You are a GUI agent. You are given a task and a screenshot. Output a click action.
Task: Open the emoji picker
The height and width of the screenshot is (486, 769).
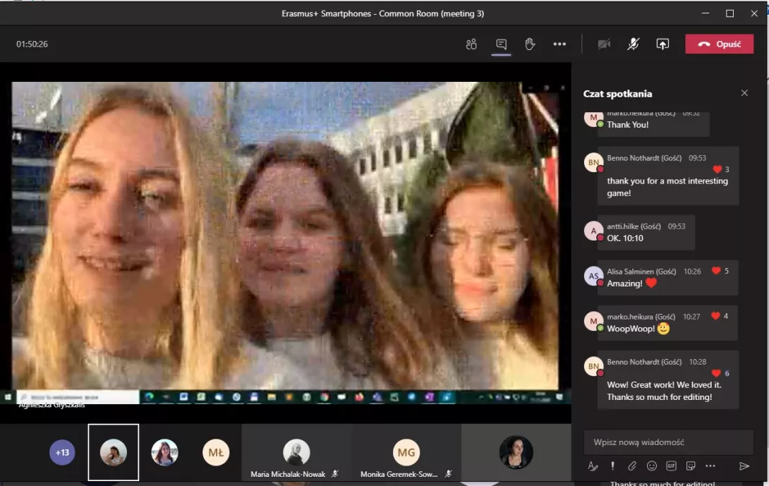point(652,466)
